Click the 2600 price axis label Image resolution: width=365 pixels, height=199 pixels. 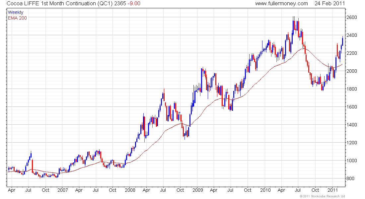[x=352, y=17]
